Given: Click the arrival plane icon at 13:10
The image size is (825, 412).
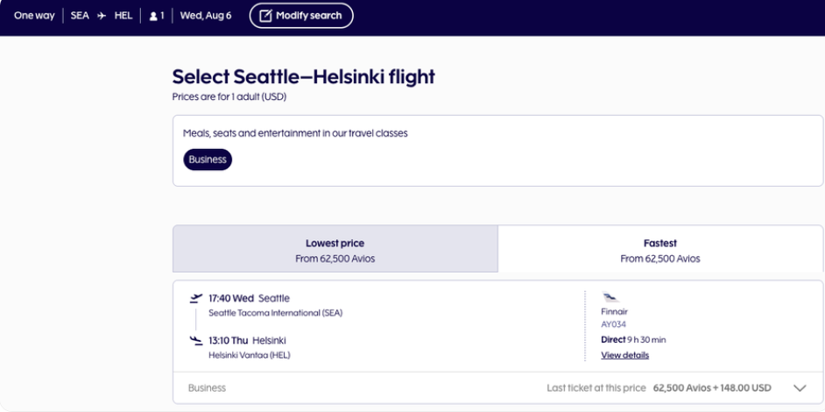Looking at the screenshot, I should pyautogui.click(x=195, y=340).
